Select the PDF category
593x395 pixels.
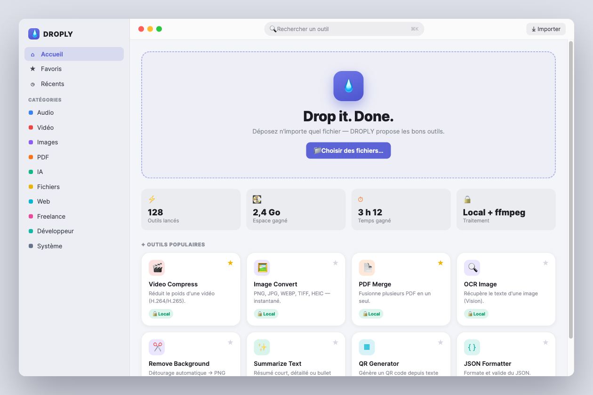click(74, 157)
